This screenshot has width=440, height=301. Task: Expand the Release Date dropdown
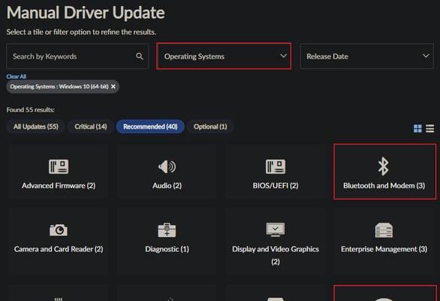click(366, 56)
